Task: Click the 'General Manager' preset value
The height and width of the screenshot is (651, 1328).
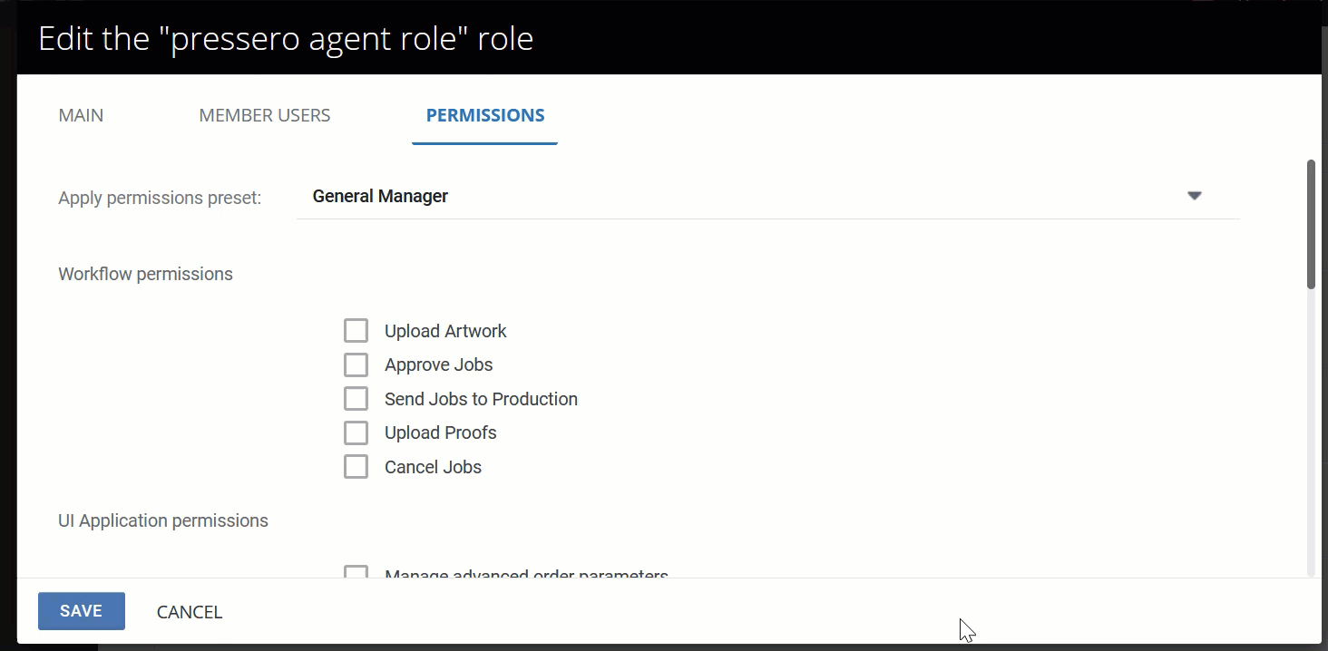Action: click(380, 196)
